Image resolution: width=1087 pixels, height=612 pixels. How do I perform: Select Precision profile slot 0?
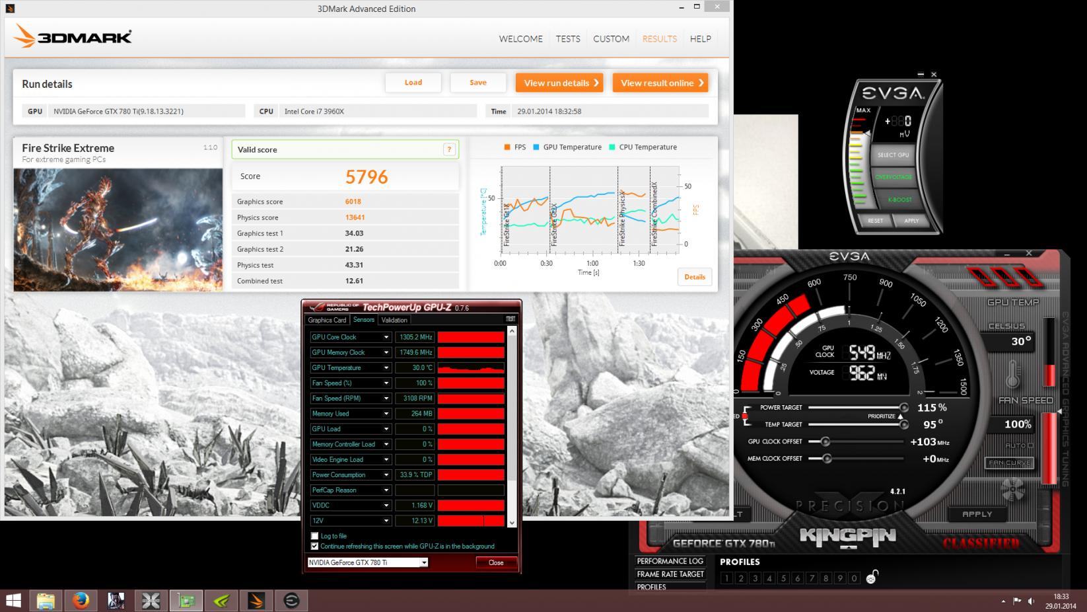[854, 578]
